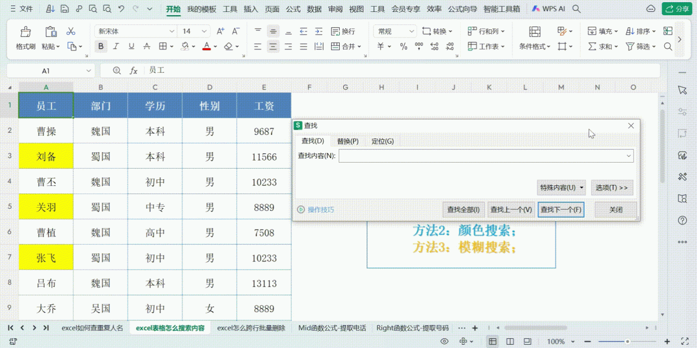Switch to the 公式 Formulas ribbon tab
The image size is (697, 348).
(x=293, y=9)
